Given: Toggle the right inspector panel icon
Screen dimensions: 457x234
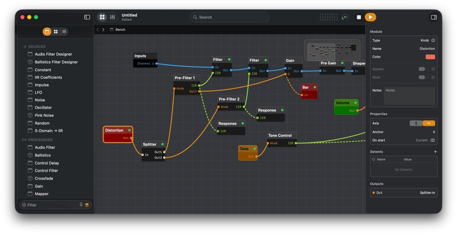Looking at the screenshot, I should pos(434,17).
